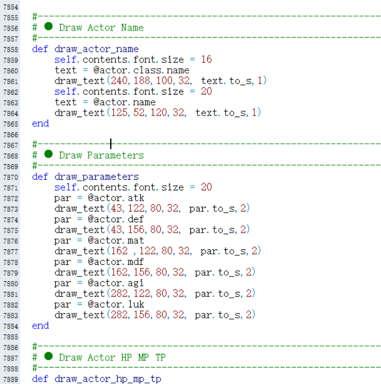The image size is (381, 384).
Task: Click 'Draw Actor HP MP TP' comment heading
Action: click(112, 357)
